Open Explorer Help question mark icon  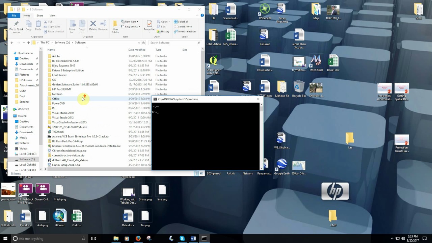[202, 16]
